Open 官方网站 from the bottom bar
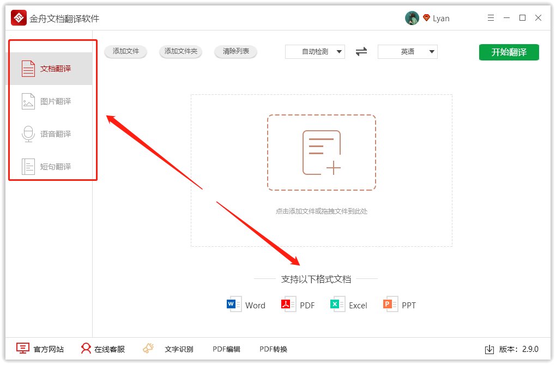The width and height of the screenshot is (556, 365). (x=40, y=348)
